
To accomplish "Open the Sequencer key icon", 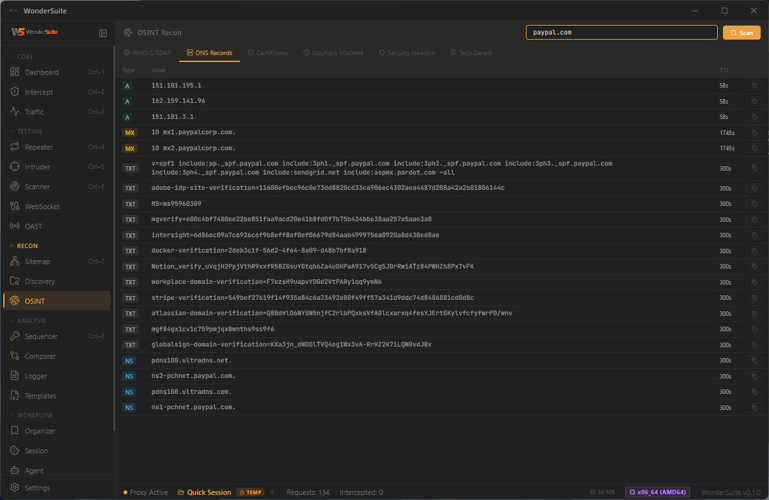I will tap(15, 336).
